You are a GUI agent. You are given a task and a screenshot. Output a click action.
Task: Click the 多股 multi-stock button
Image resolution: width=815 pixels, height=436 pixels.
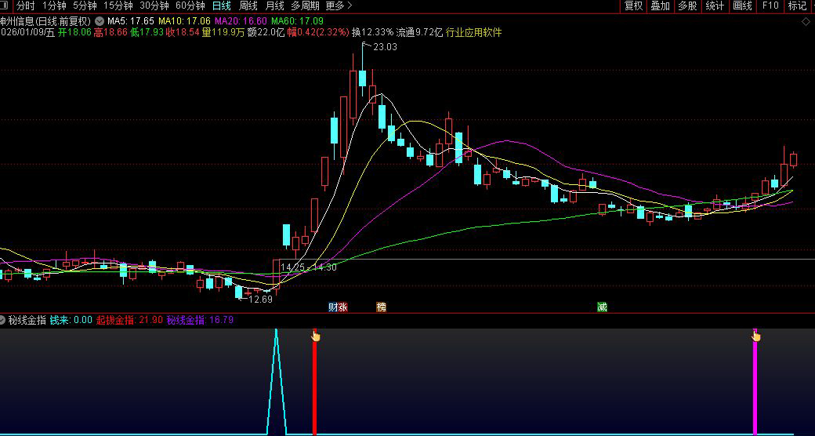(688, 6)
